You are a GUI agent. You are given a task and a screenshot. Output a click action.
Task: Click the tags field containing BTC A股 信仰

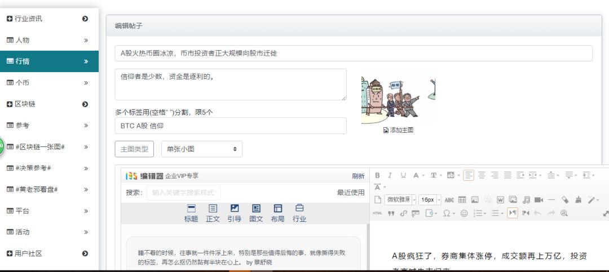tap(231, 126)
